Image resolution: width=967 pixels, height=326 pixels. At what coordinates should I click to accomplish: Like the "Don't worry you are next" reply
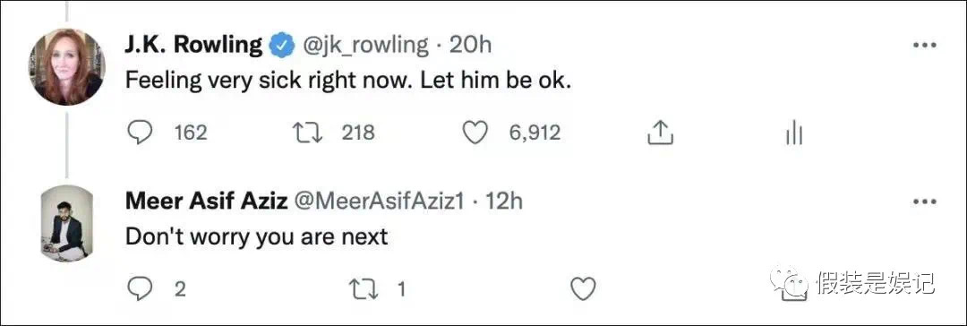click(583, 288)
